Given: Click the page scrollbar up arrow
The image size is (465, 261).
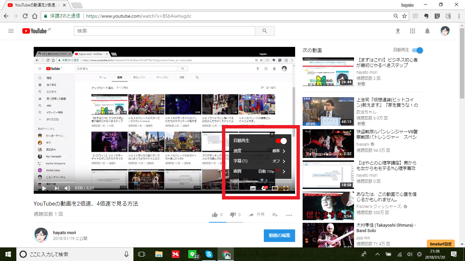Looking at the screenshot, I should point(462,25).
